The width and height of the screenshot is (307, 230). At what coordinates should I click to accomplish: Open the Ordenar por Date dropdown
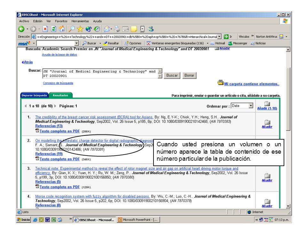pyautogui.click(x=251, y=106)
